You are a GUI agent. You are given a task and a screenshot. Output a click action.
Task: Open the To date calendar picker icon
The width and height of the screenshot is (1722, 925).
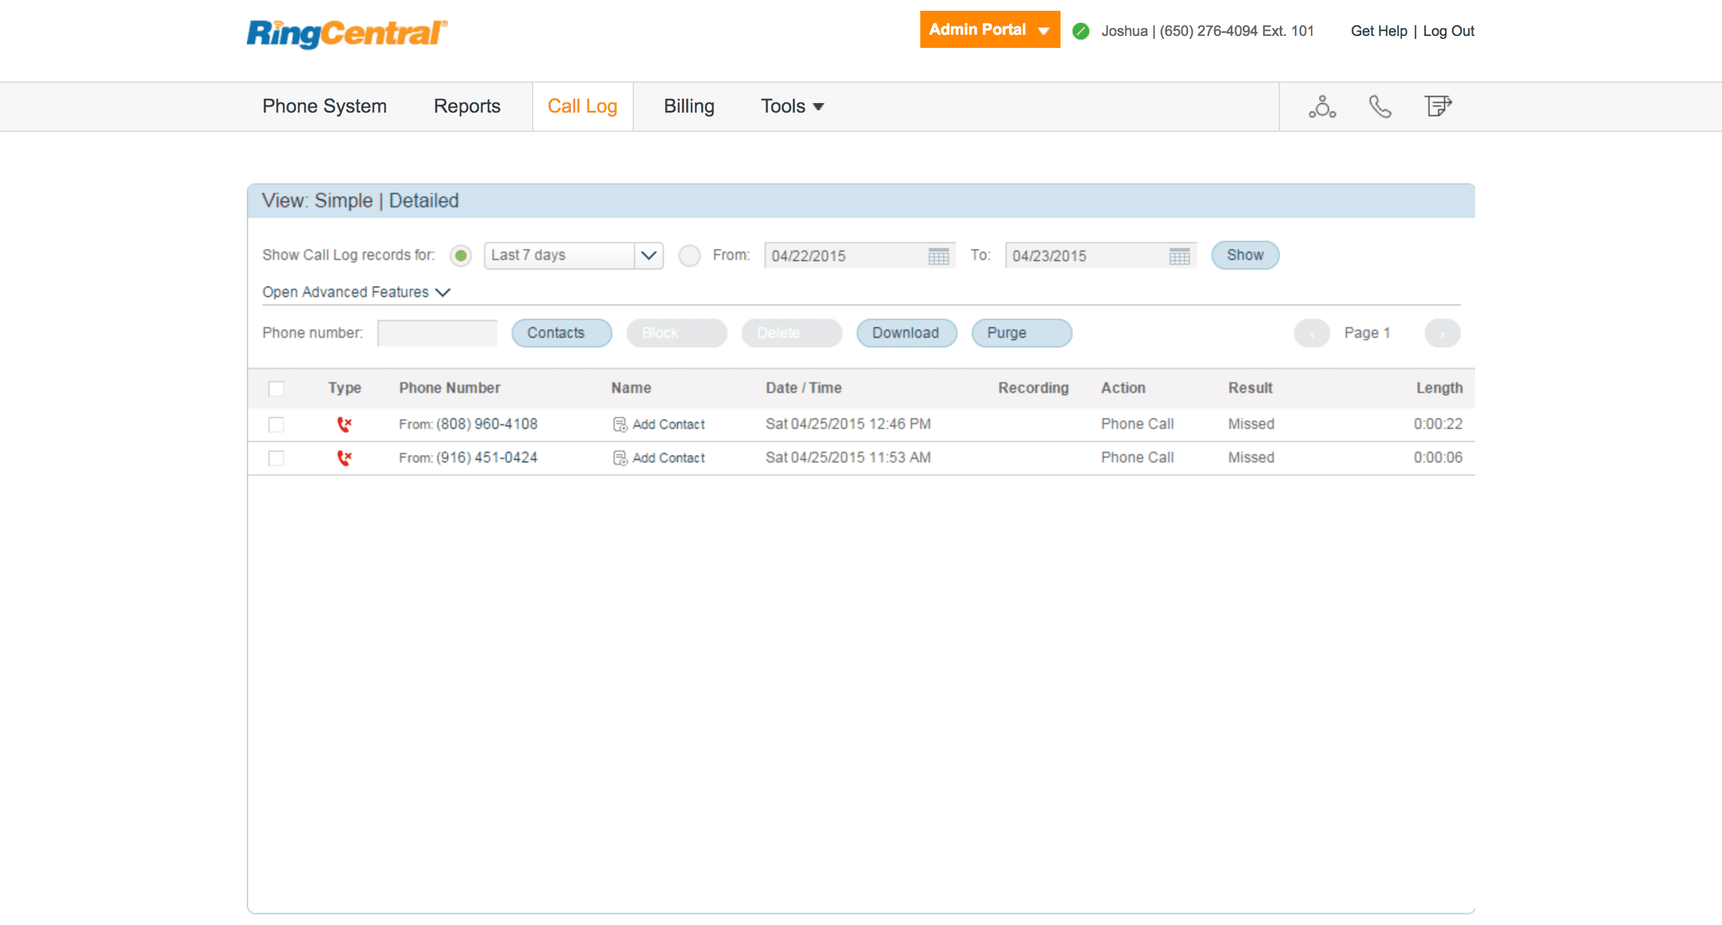(1179, 256)
